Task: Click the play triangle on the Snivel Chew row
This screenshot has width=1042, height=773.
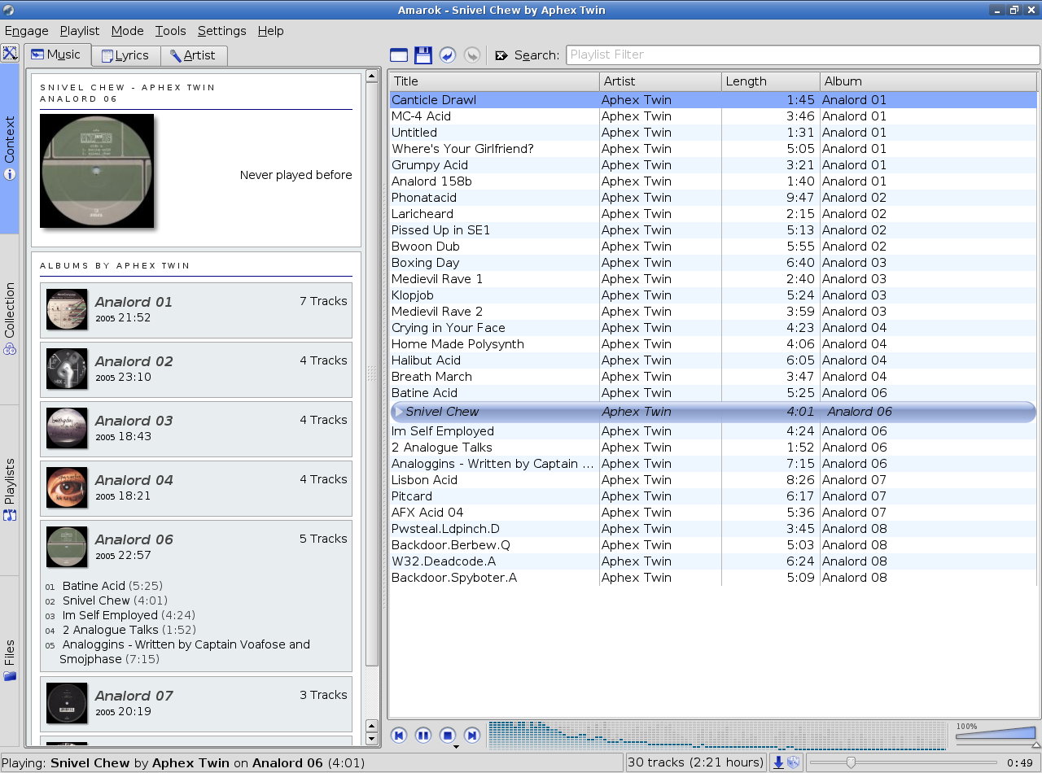Action: (x=397, y=412)
